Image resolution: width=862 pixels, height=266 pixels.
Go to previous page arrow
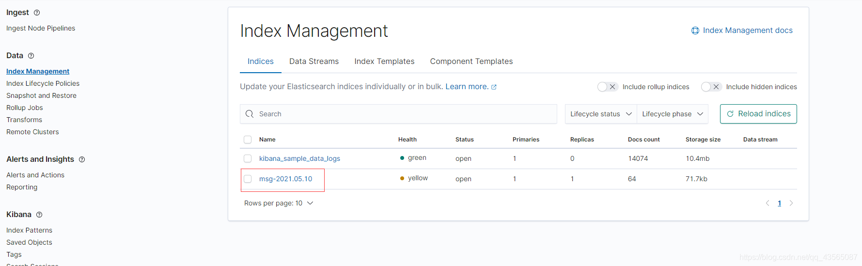tap(768, 203)
